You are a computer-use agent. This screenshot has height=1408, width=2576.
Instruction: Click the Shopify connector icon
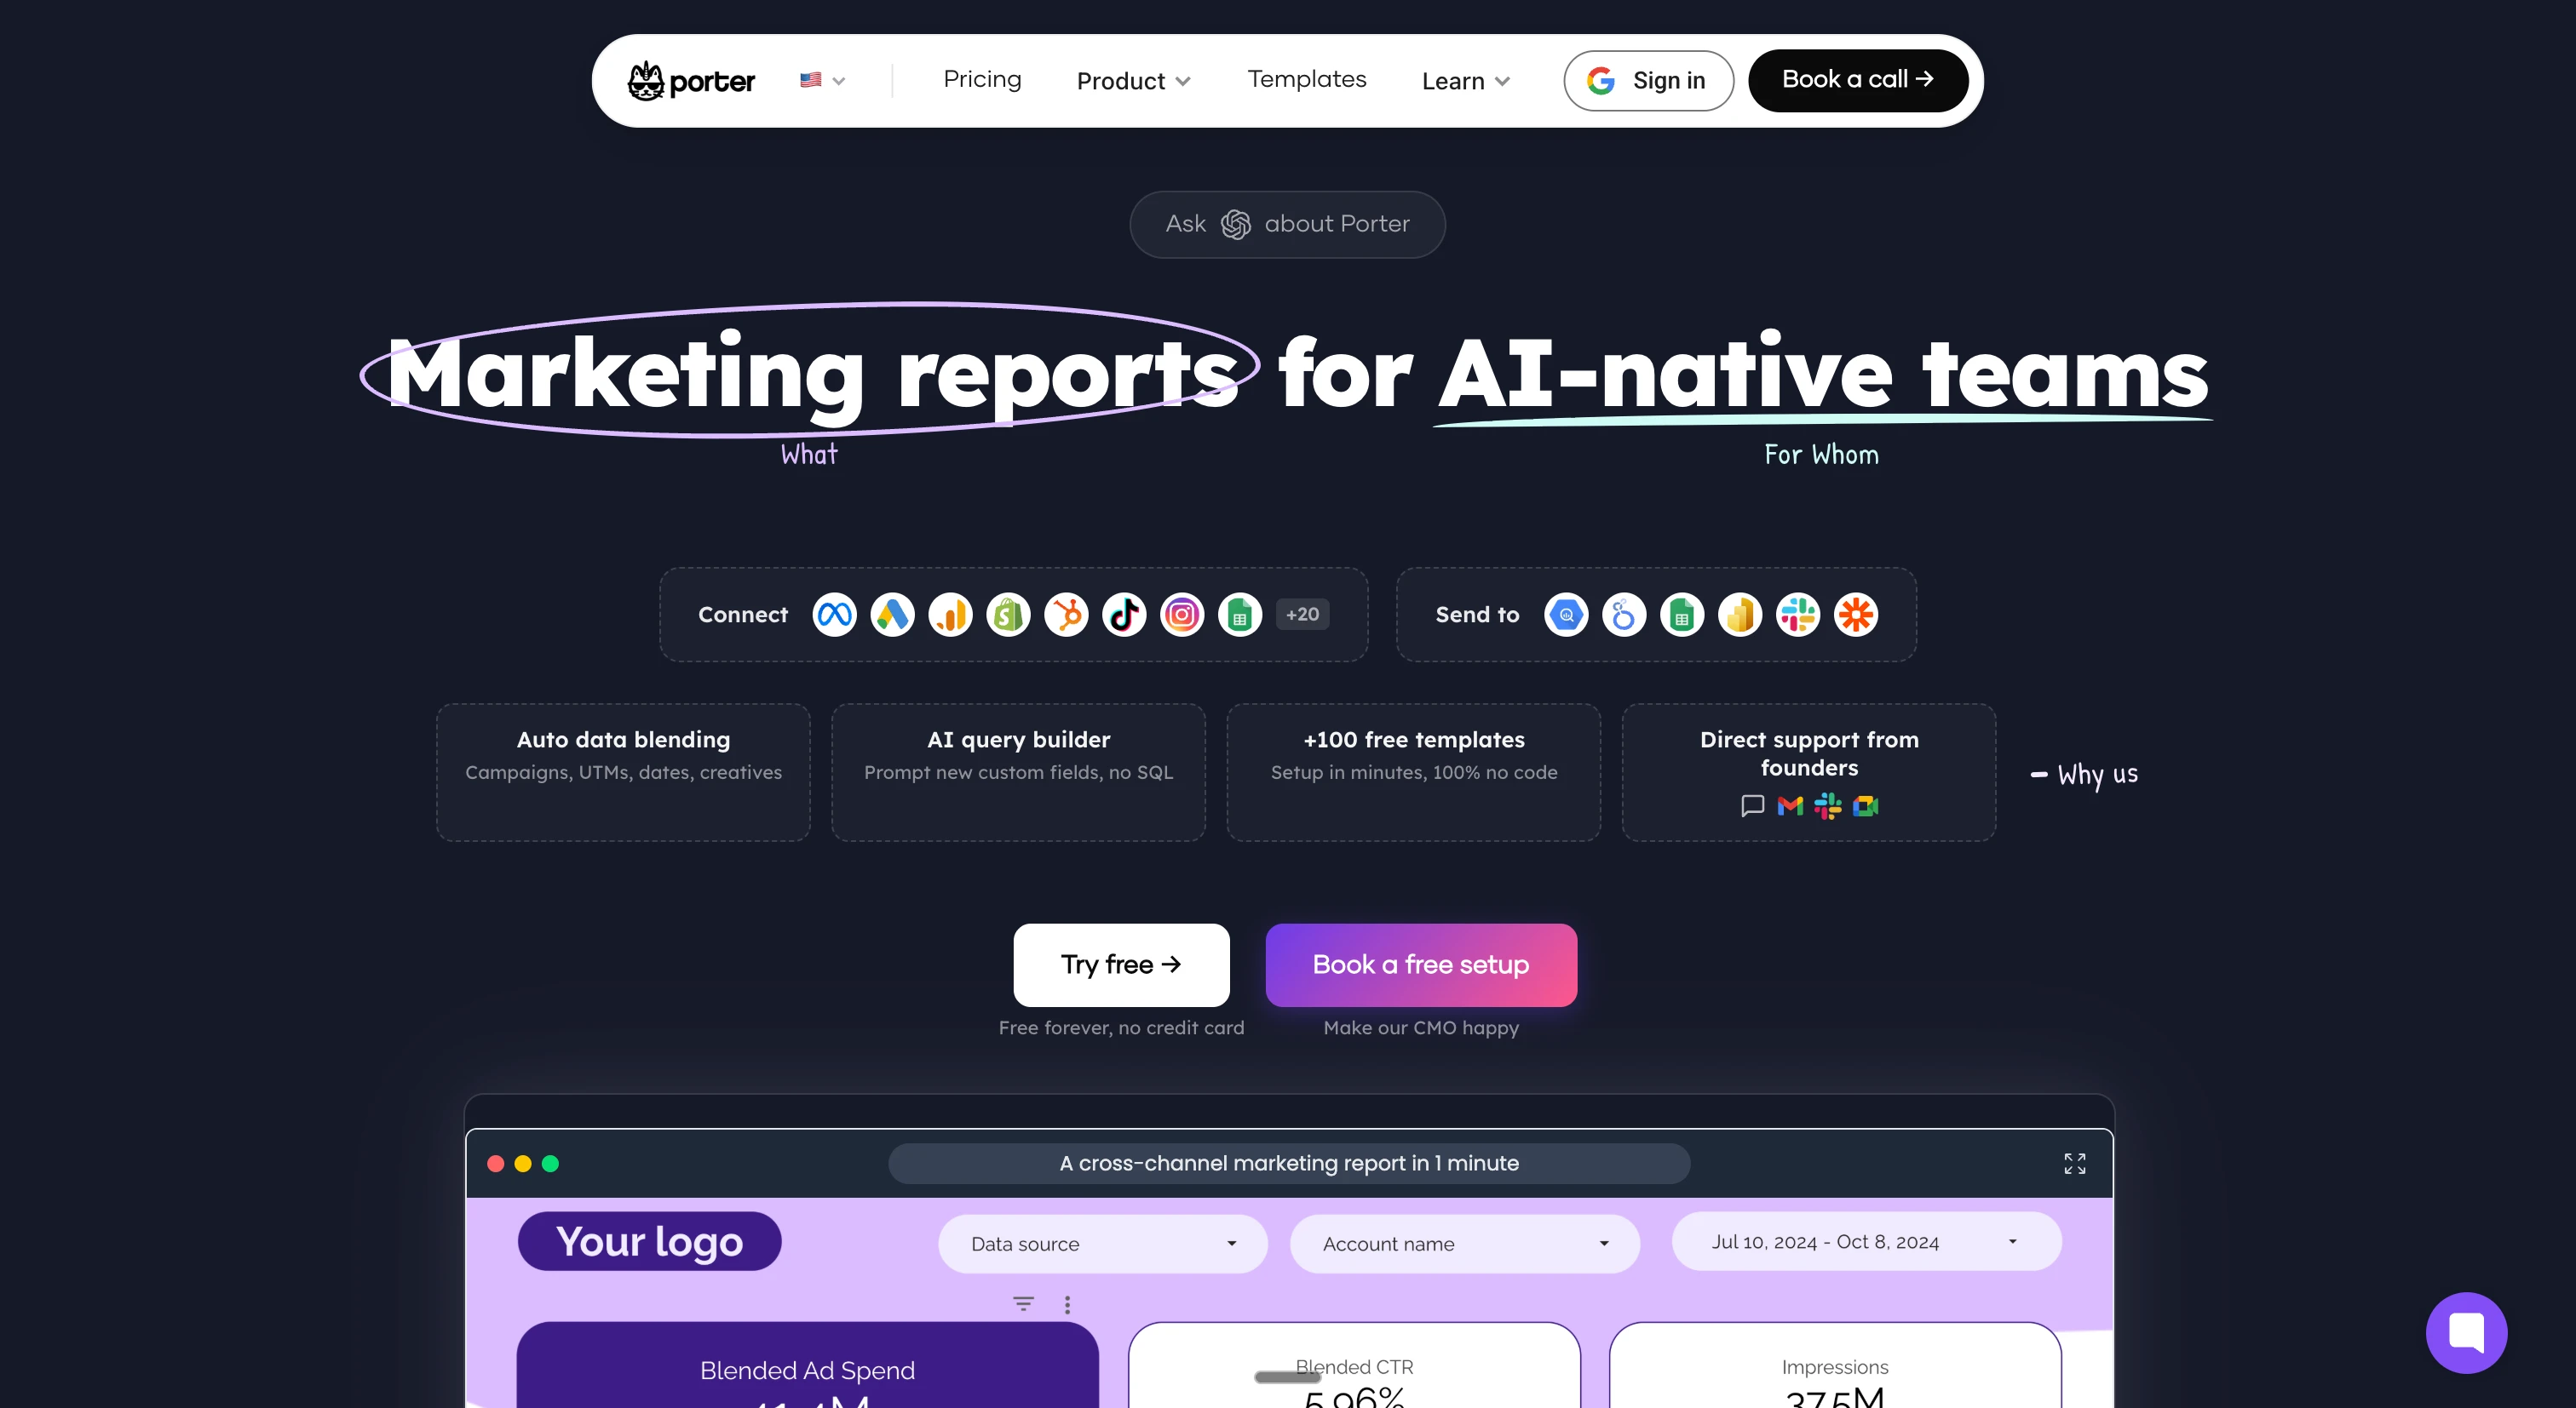pyautogui.click(x=1008, y=615)
